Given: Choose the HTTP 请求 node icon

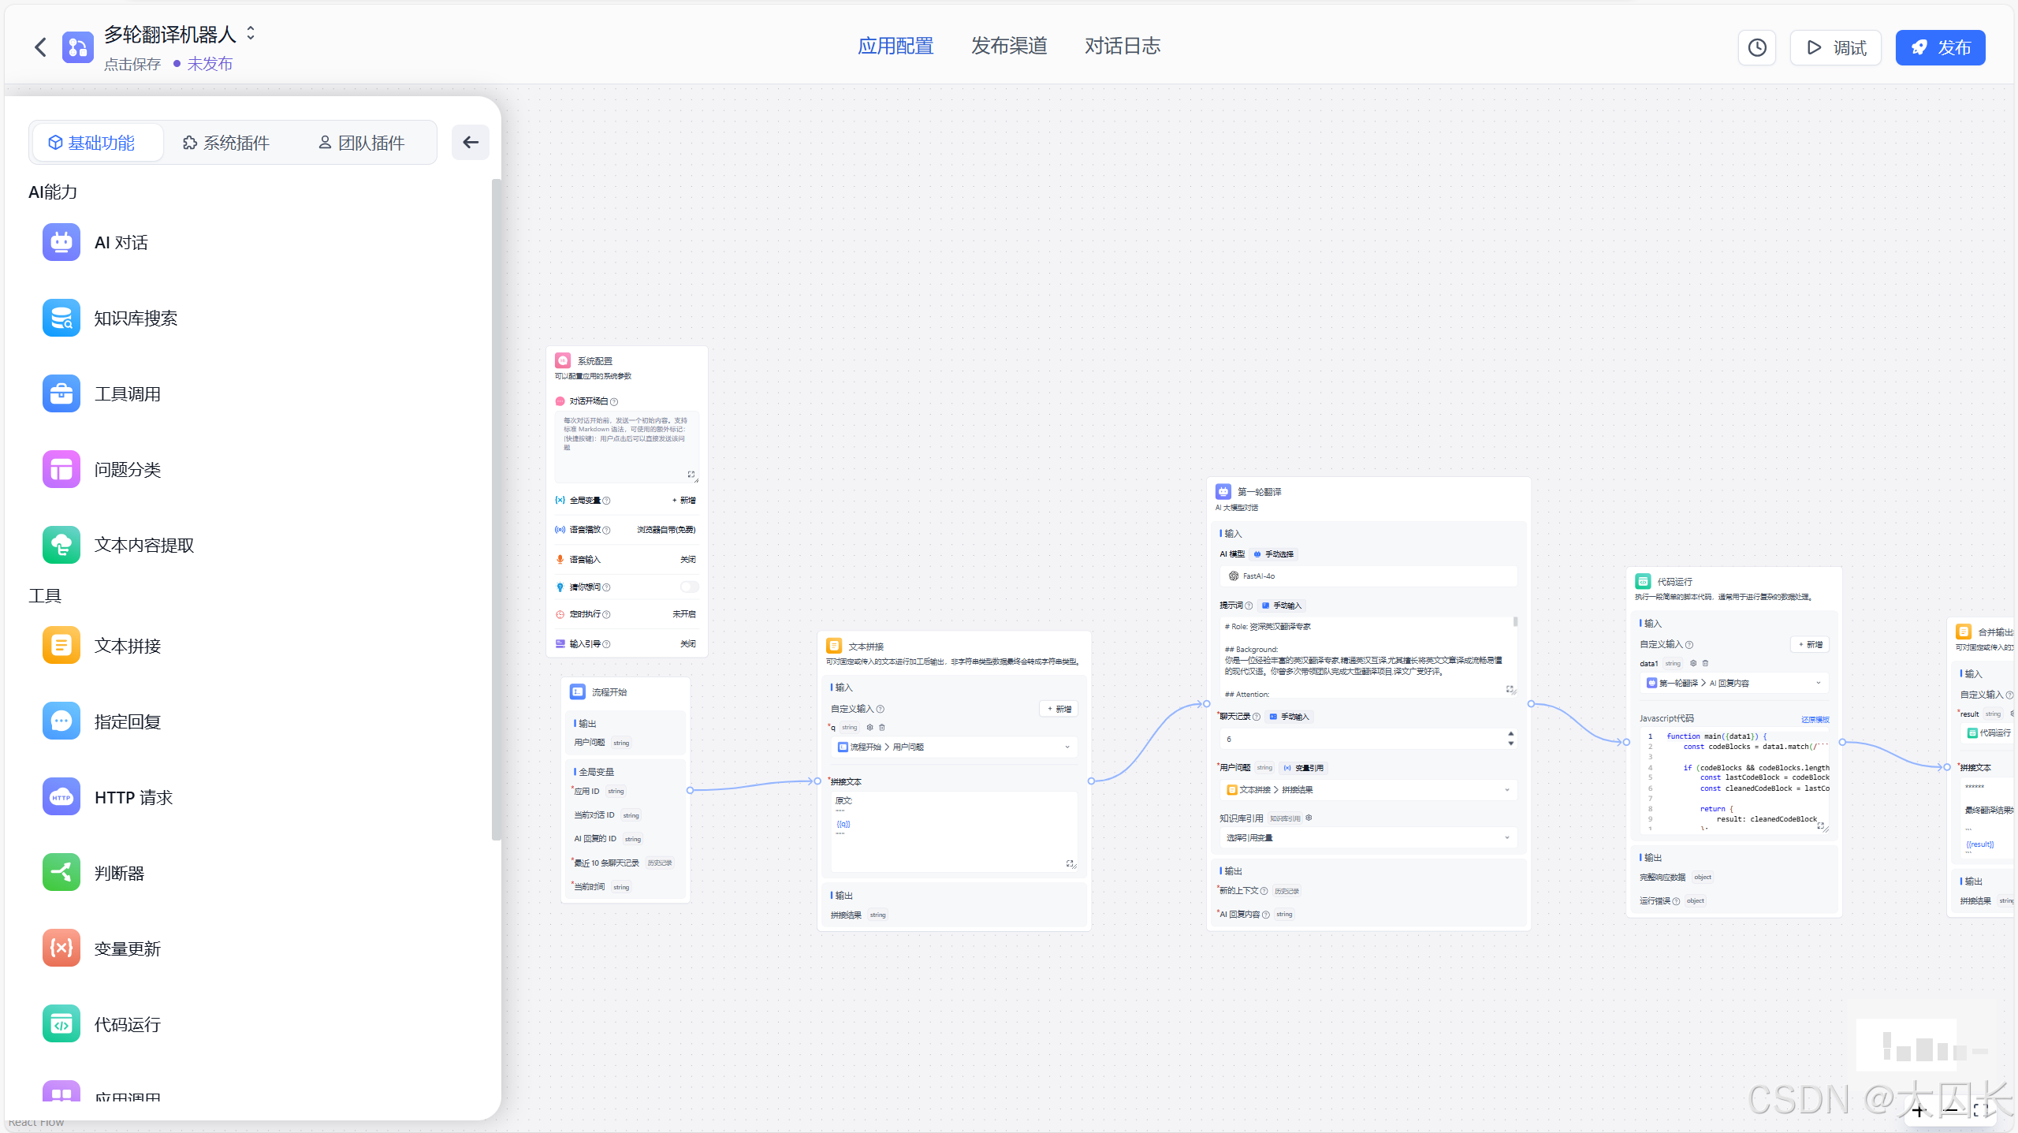Looking at the screenshot, I should tap(61, 797).
